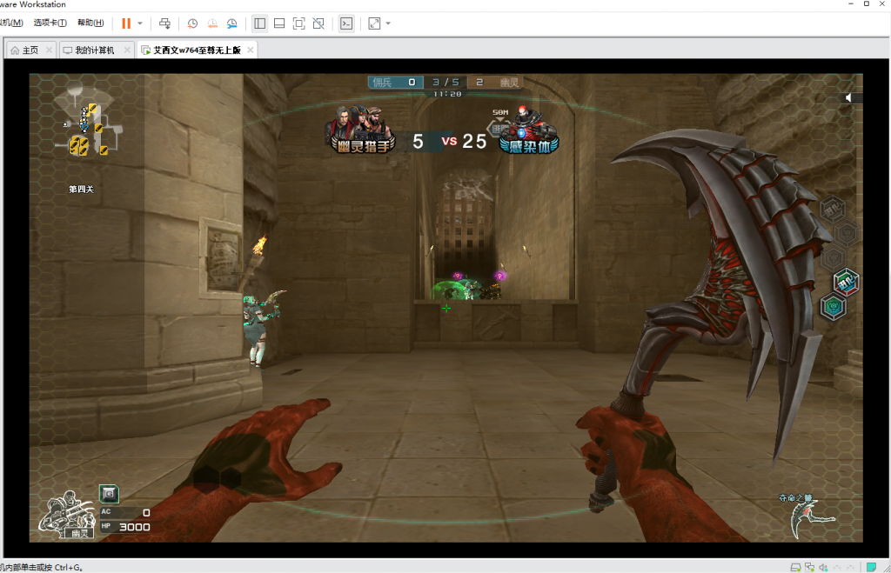The width and height of the screenshot is (891, 573).
Task: Click the 幽灵 character portrait icon
Action: tap(67, 515)
